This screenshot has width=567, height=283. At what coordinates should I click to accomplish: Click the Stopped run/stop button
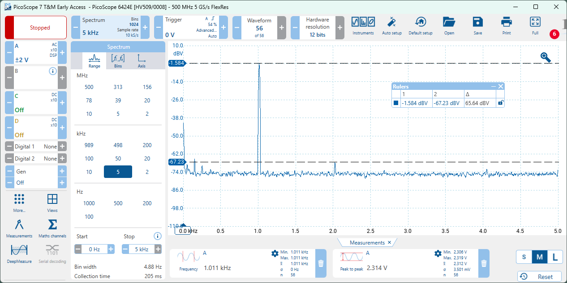36,28
